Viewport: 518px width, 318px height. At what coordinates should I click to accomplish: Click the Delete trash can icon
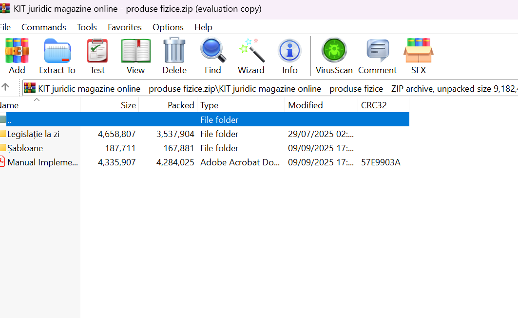coord(174,50)
